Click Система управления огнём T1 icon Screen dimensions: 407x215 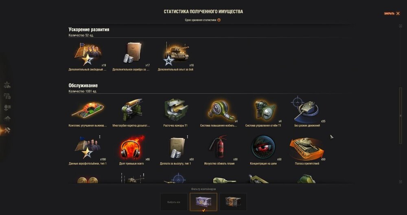tap(264, 110)
